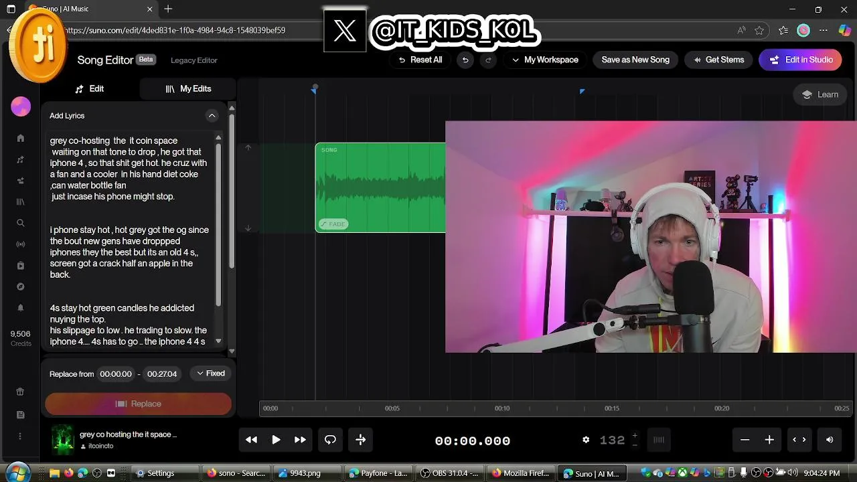Start playback with the Play button
Viewport: 857px width, 482px height.
[276, 440]
